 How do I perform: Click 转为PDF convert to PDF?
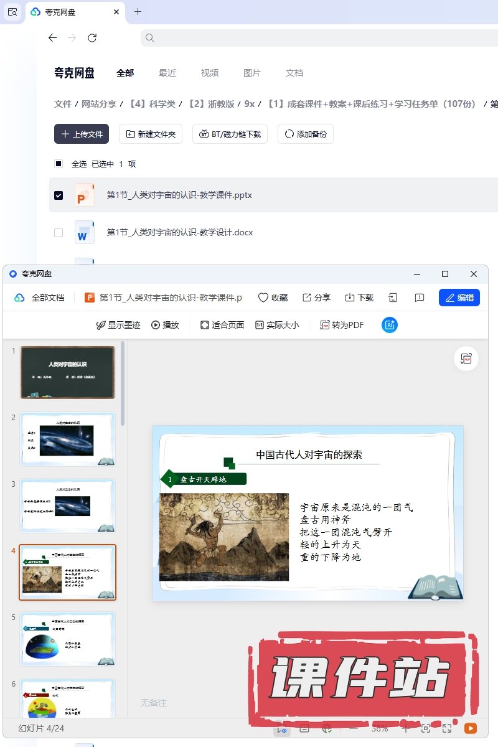coord(342,325)
